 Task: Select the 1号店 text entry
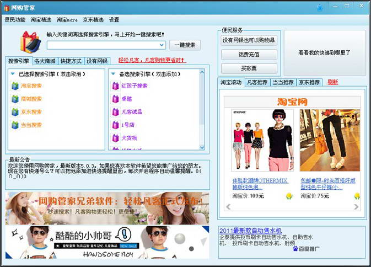[x=128, y=125]
